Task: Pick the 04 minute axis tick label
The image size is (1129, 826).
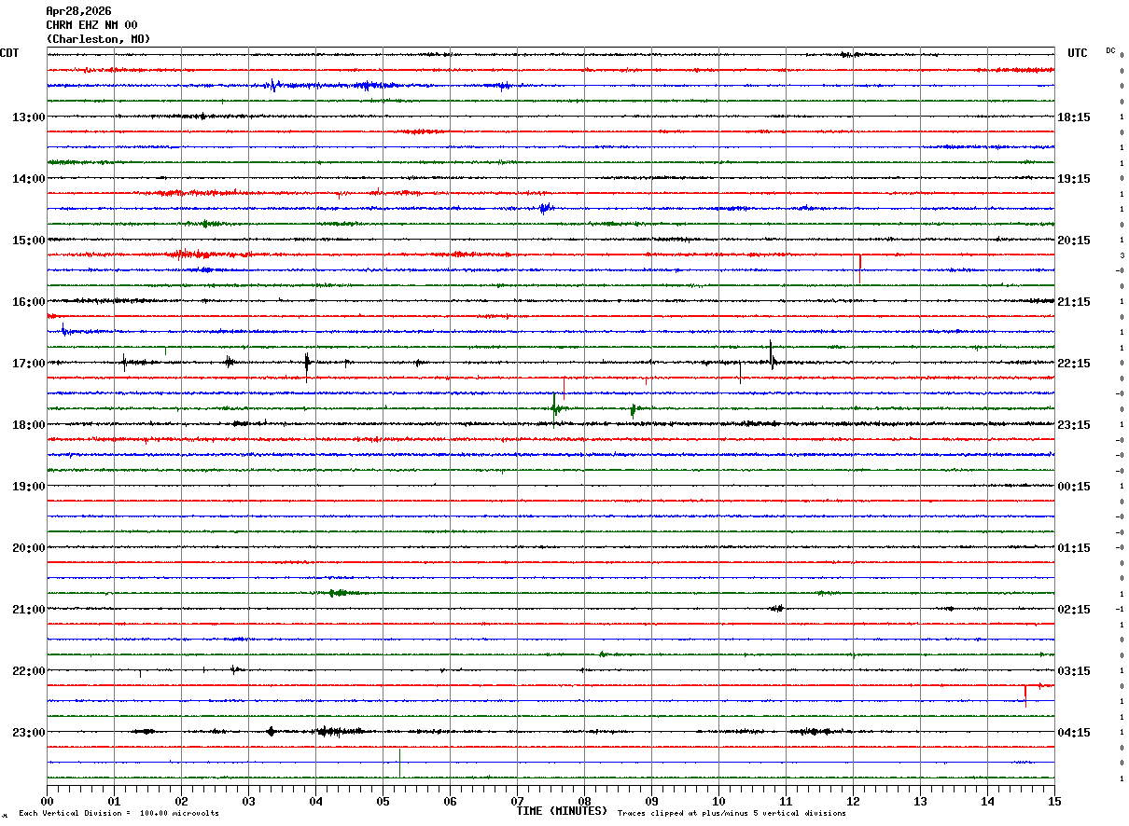Action: pos(315,801)
